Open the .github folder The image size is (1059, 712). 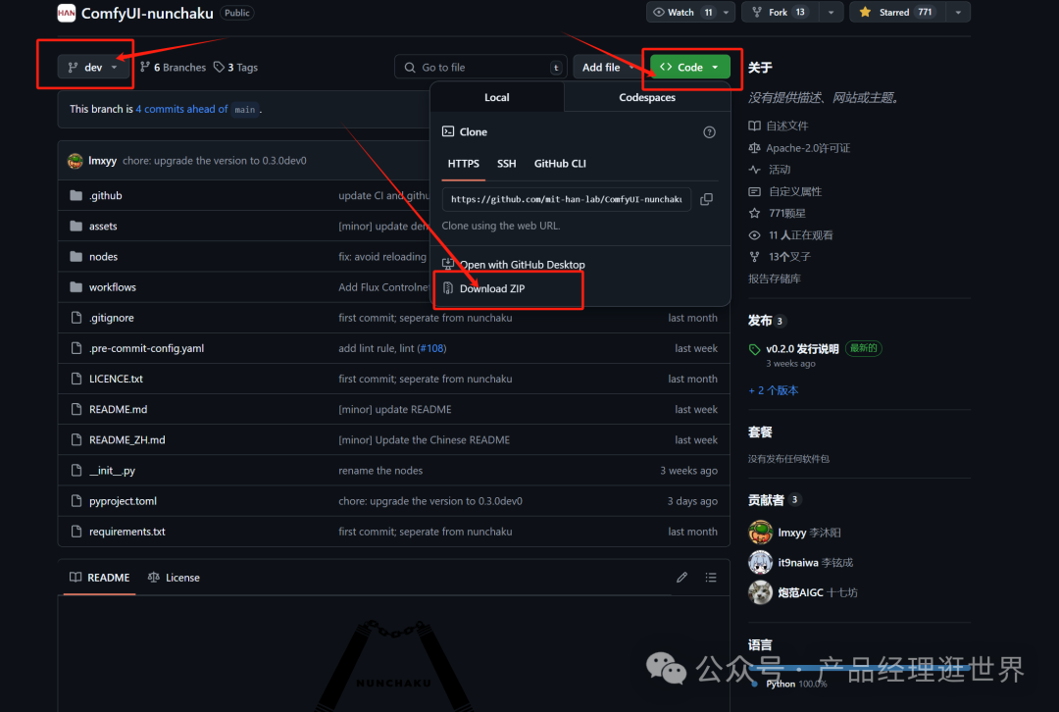point(105,195)
